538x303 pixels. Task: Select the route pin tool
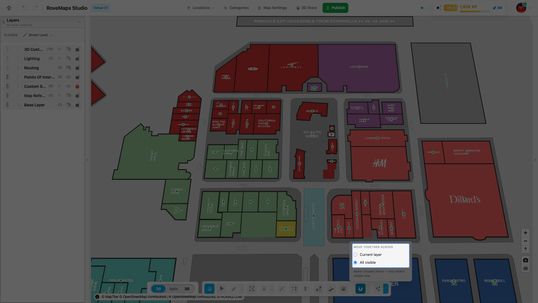319,289
